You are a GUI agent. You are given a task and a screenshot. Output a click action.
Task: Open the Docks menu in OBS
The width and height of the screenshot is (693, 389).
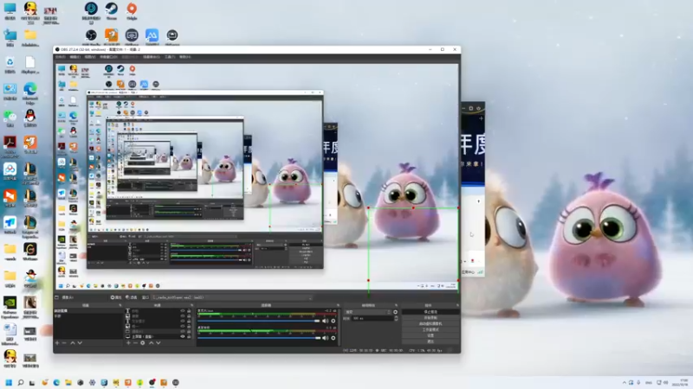click(x=108, y=57)
